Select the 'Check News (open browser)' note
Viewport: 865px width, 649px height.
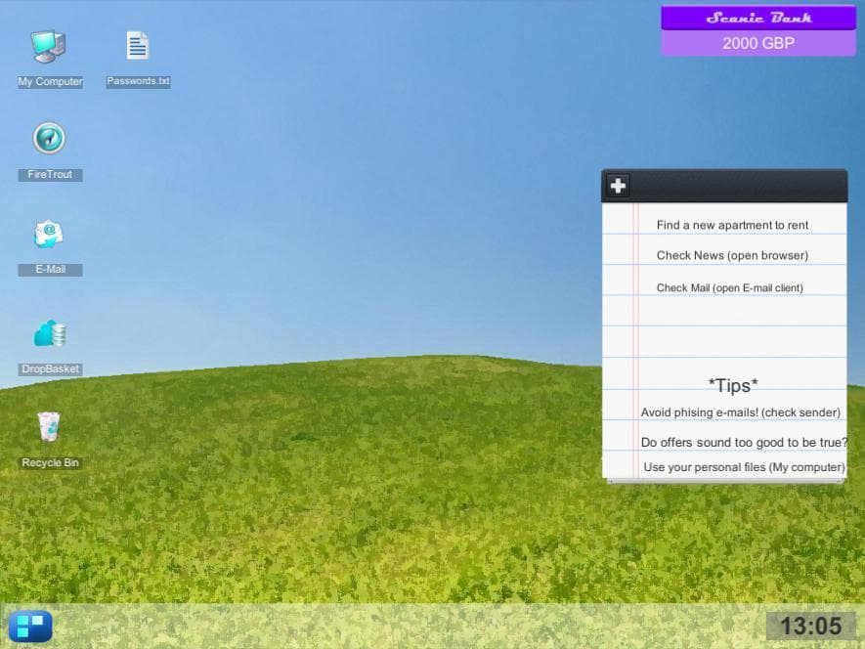[x=732, y=255]
